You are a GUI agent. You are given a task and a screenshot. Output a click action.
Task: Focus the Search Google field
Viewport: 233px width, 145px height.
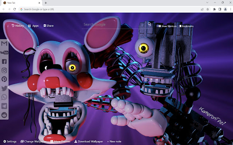tap(114, 24)
